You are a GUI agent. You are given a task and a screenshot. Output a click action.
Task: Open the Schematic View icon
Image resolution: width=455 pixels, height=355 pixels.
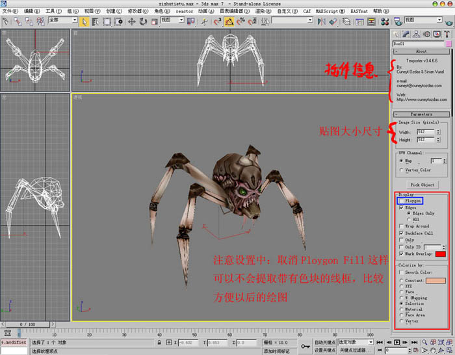pos(371,21)
